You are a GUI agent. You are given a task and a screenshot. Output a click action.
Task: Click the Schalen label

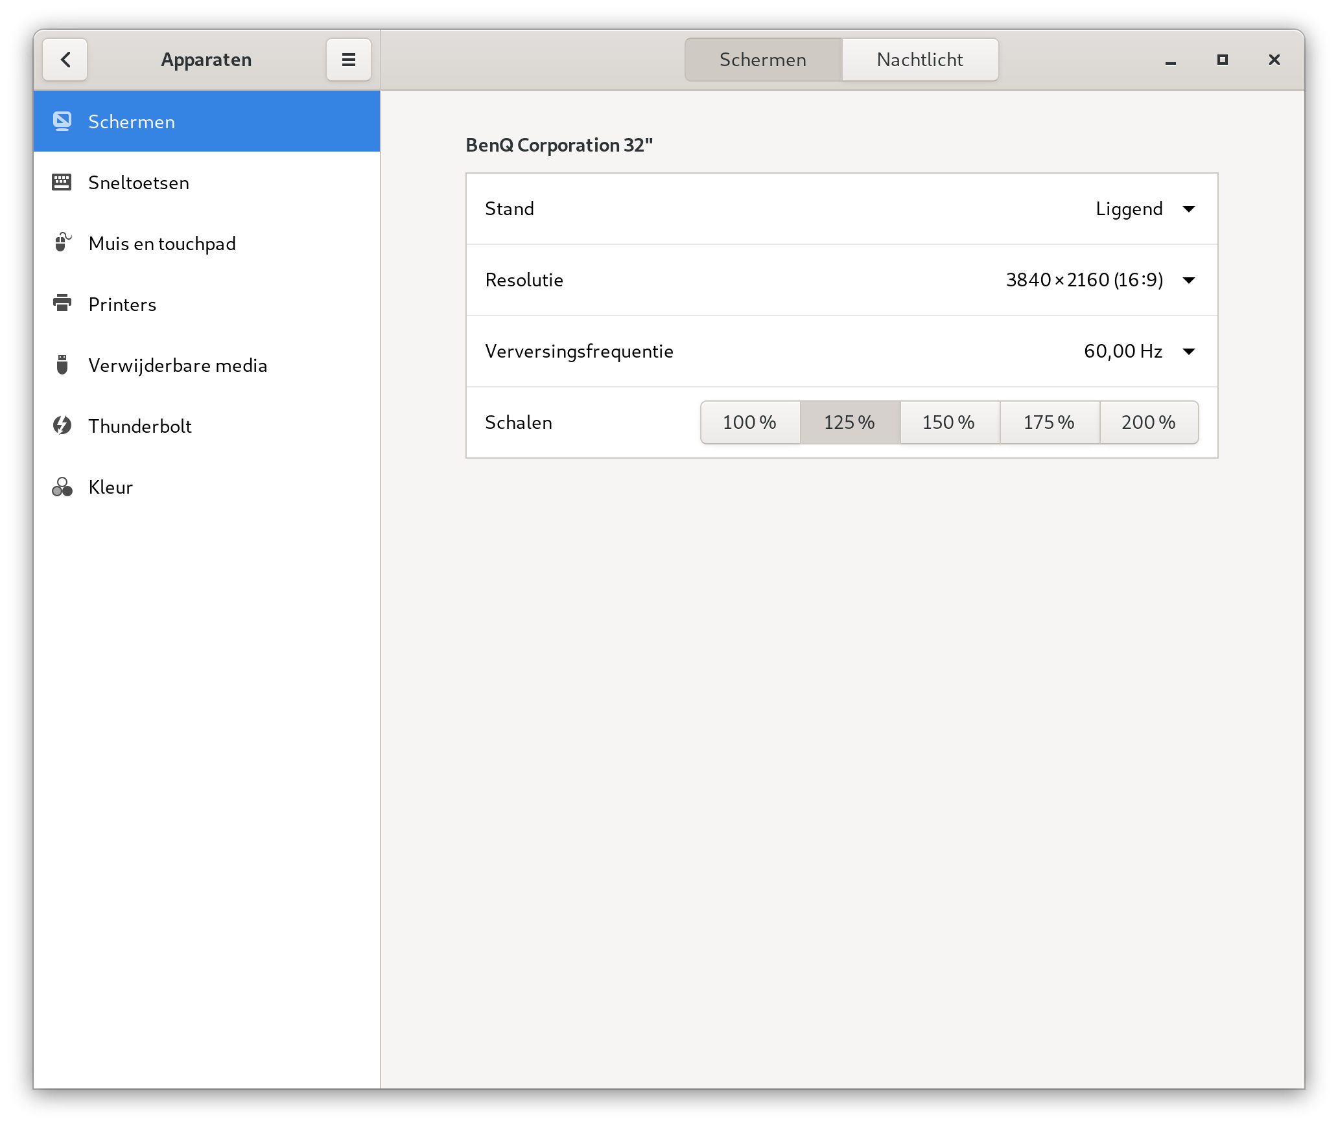tap(519, 422)
